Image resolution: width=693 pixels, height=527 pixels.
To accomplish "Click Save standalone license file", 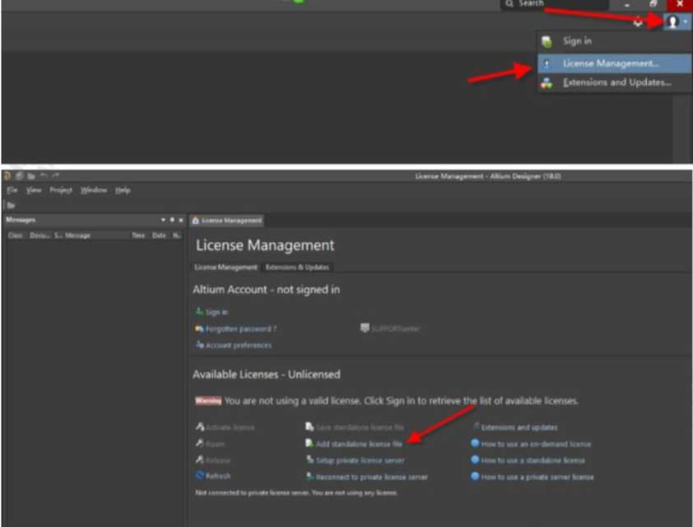I will coord(360,427).
